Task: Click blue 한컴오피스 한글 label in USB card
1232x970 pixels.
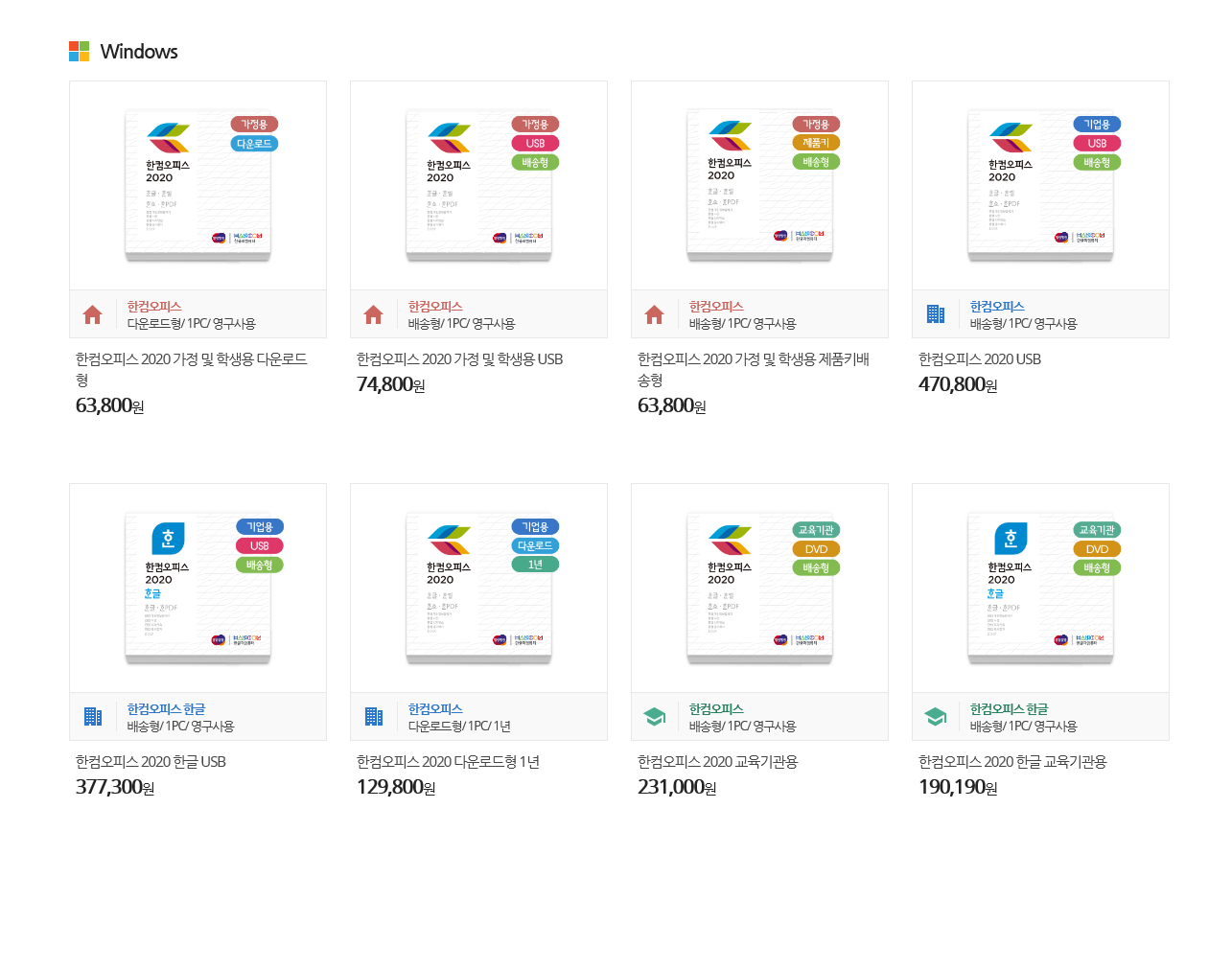Action: click(x=166, y=709)
